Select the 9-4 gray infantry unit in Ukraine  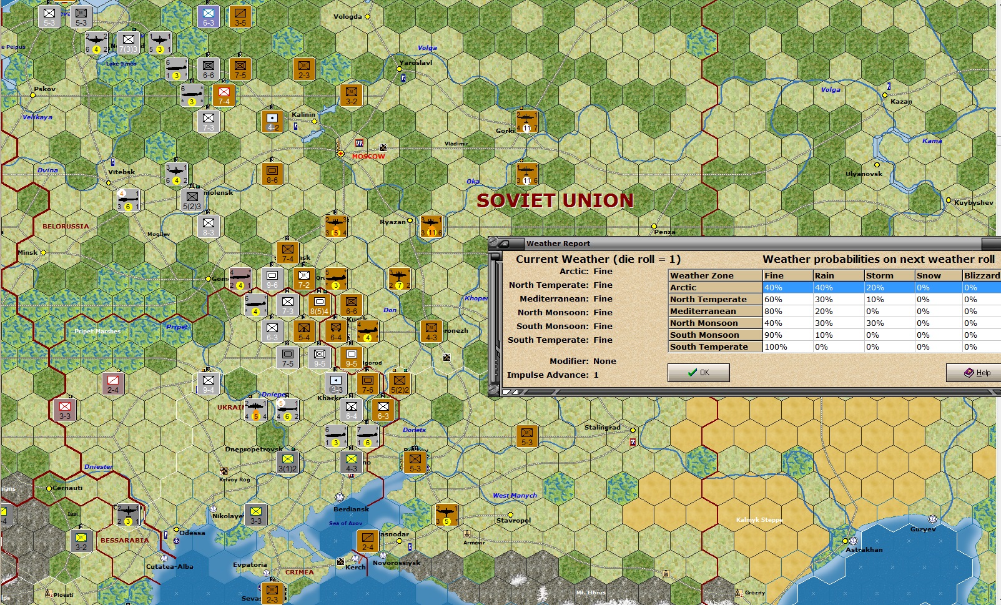[209, 384]
